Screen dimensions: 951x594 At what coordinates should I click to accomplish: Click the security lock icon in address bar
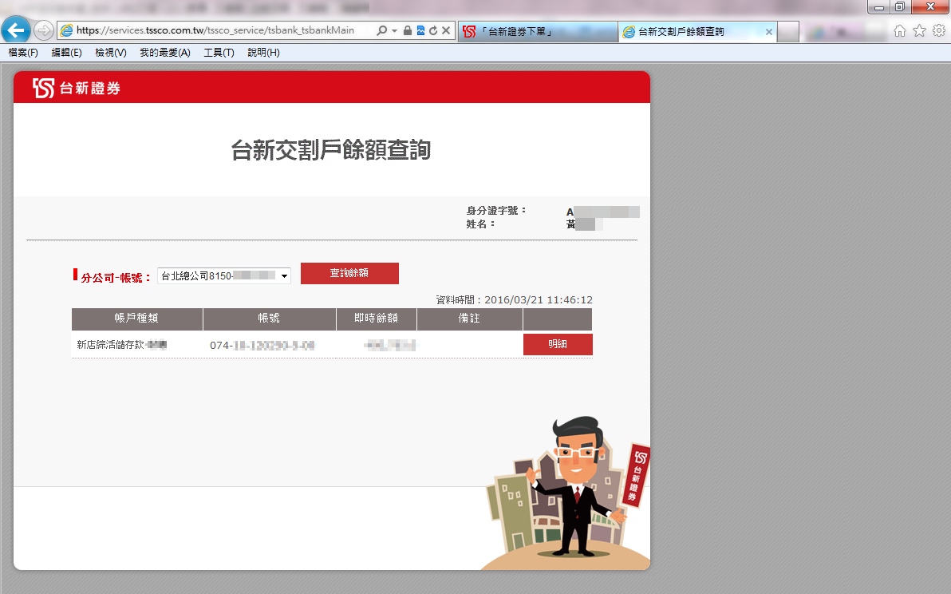tap(408, 30)
